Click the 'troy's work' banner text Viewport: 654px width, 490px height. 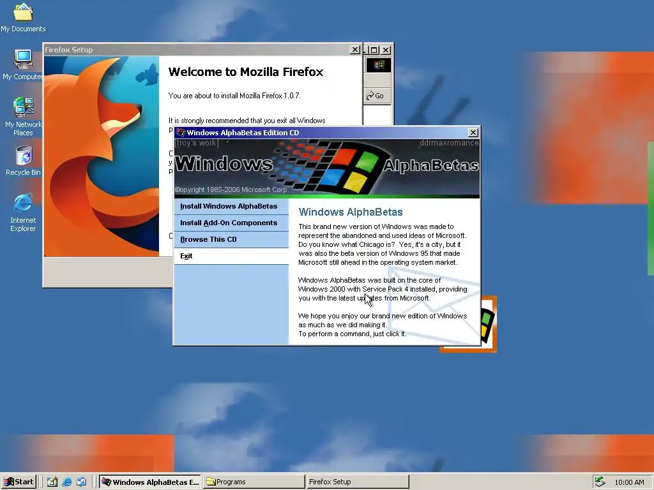coord(197,143)
